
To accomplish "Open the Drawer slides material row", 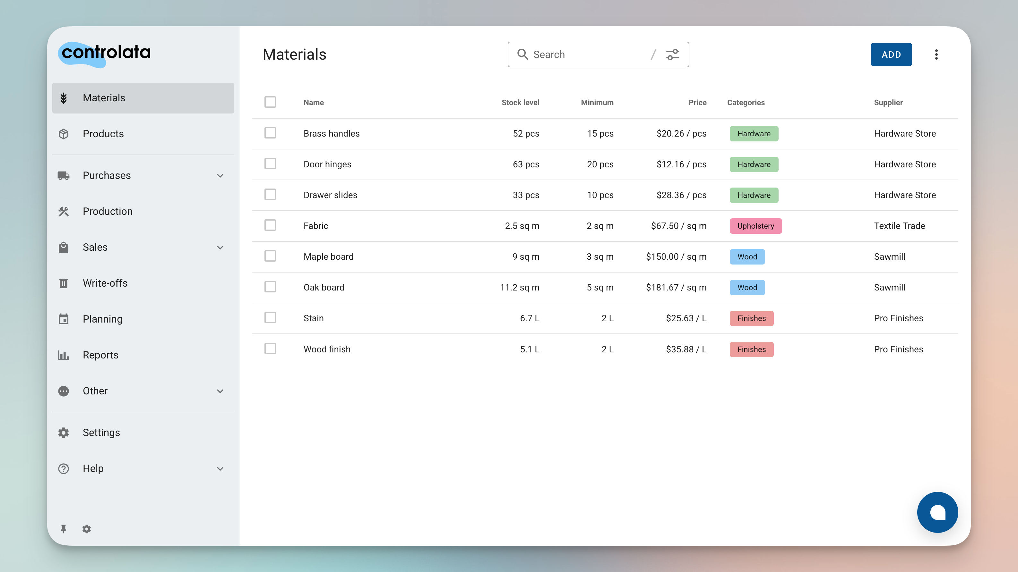I will (x=605, y=195).
